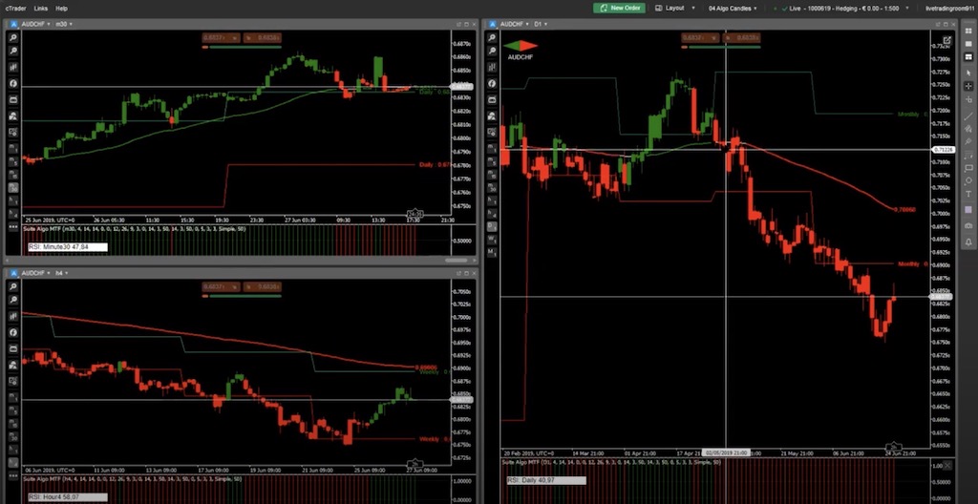Select the pointer cursor tool in right toolbar
978x504 pixels.
point(968,73)
